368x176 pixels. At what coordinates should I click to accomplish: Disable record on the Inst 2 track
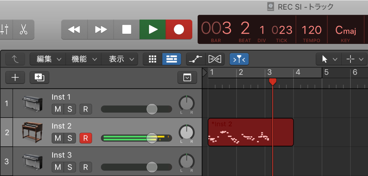pyautogui.click(x=86, y=138)
